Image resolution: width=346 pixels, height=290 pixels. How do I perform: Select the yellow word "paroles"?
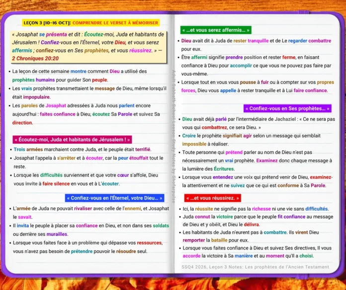[x=29, y=105]
